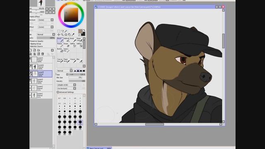The width and height of the screenshot is (265, 149).
Task: Select the Canvas Acryl brush
Action: (x=60, y=61)
